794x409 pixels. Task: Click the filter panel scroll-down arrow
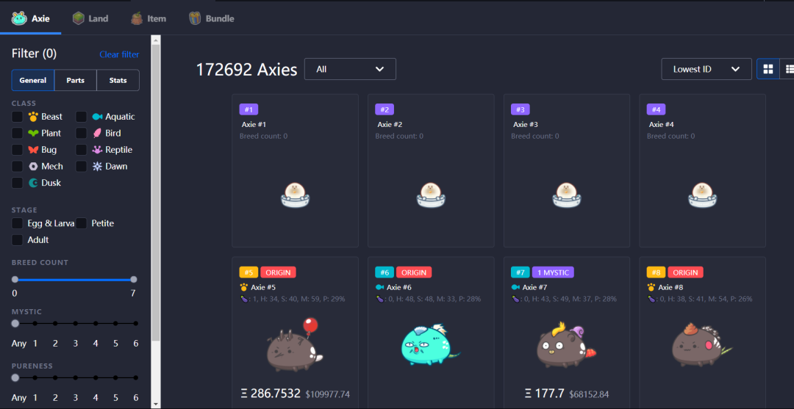(155, 404)
